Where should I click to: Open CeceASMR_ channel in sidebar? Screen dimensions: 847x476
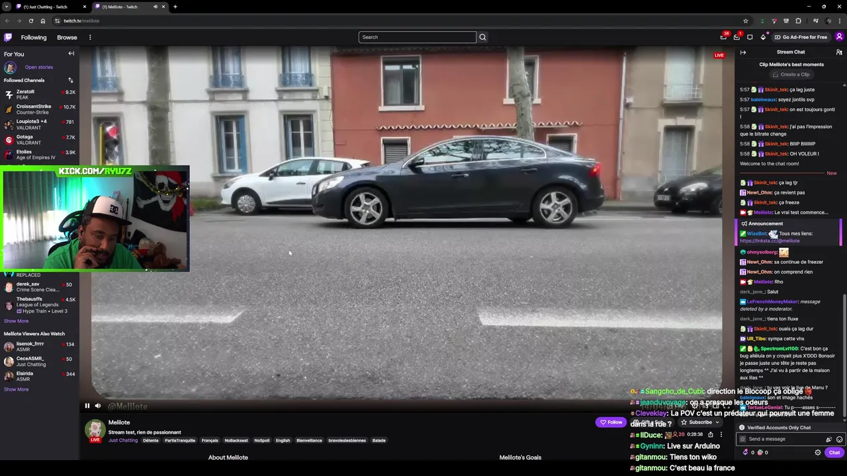coord(40,362)
